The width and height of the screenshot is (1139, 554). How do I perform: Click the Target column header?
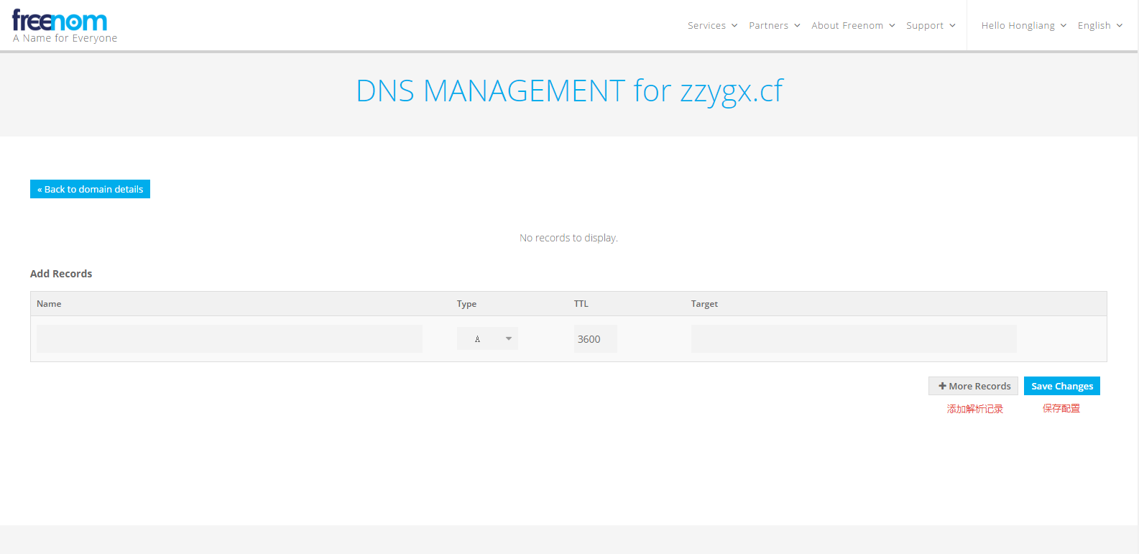tap(704, 304)
